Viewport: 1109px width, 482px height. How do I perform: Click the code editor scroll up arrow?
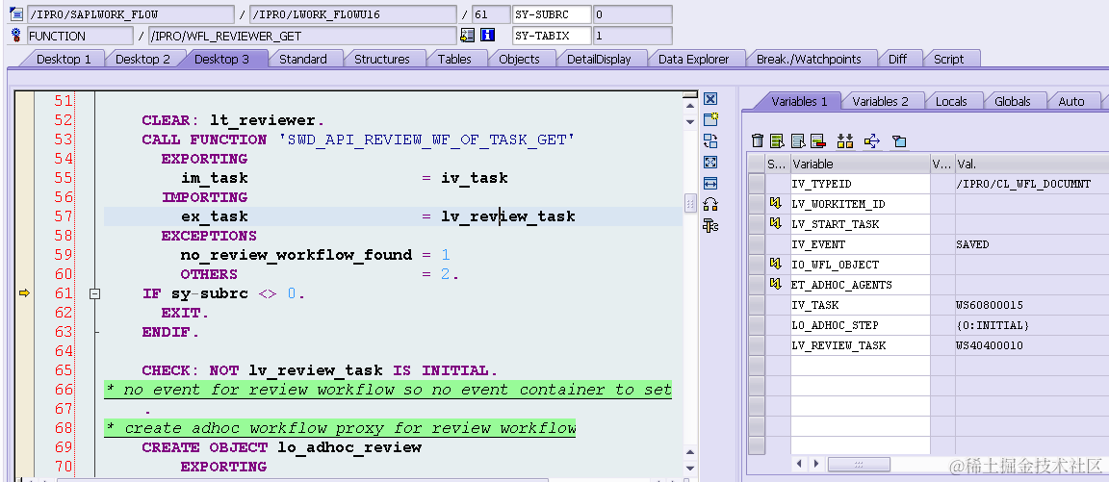690,106
